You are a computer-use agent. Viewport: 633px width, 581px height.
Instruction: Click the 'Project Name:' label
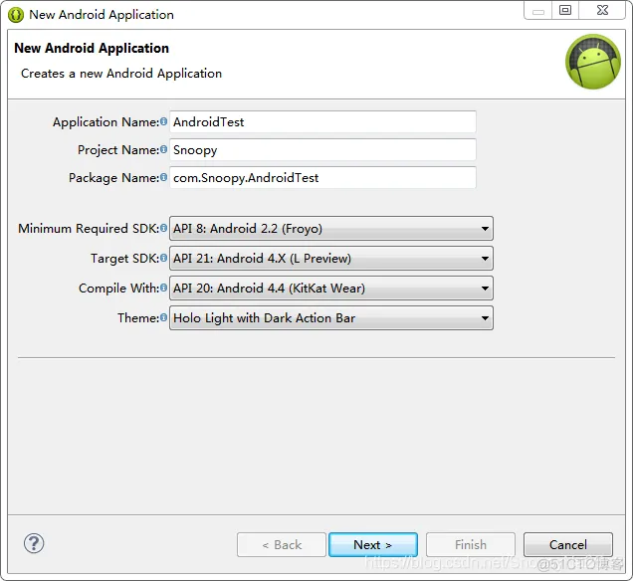pos(118,149)
